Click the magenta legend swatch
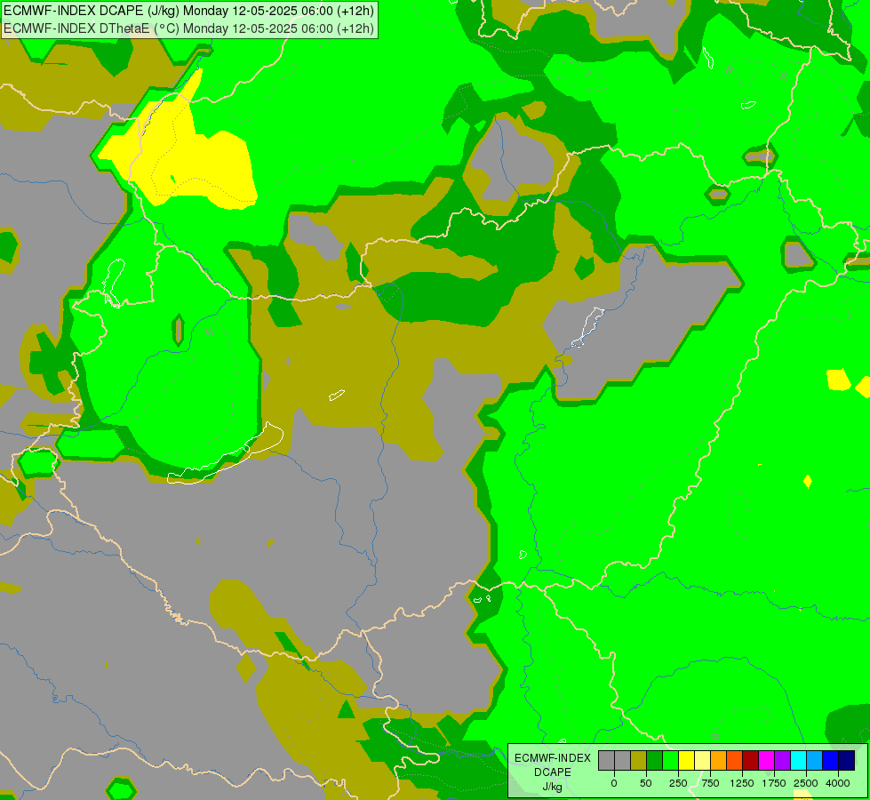Image resolution: width=870 pixels, height=800 pixels. point(767,761)
